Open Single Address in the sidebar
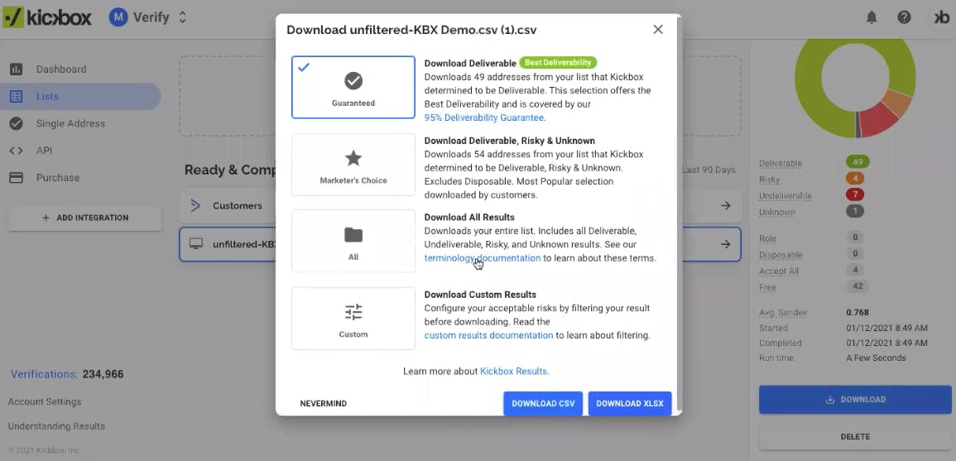Screen dimensions: 956x461 tap(70, 123)
